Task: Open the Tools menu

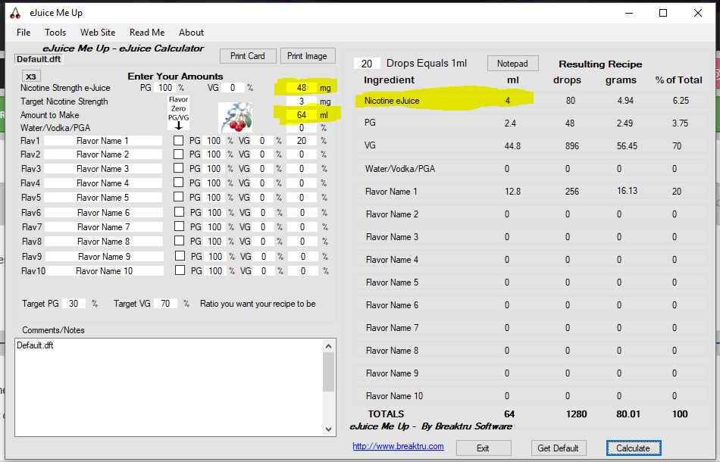Action: pyautogui.click(x=55, y=33)
